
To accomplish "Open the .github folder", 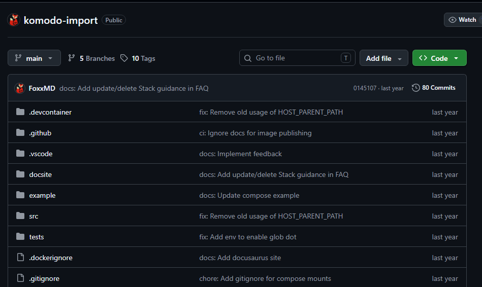I will [x=40, y=133].
